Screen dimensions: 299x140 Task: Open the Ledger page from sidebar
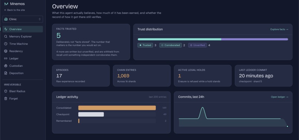pyautogui.click(x=23, y=58)
